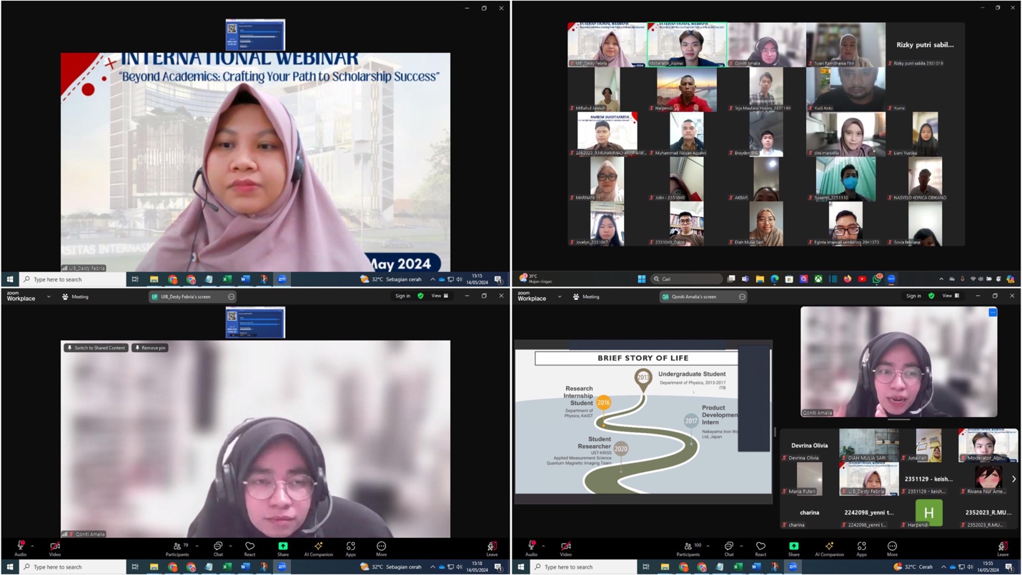Open options for UIB_Desty Febria's screen share
Image resolution: width=1022 pixels, height=575 pixels.
coord(231,296)
